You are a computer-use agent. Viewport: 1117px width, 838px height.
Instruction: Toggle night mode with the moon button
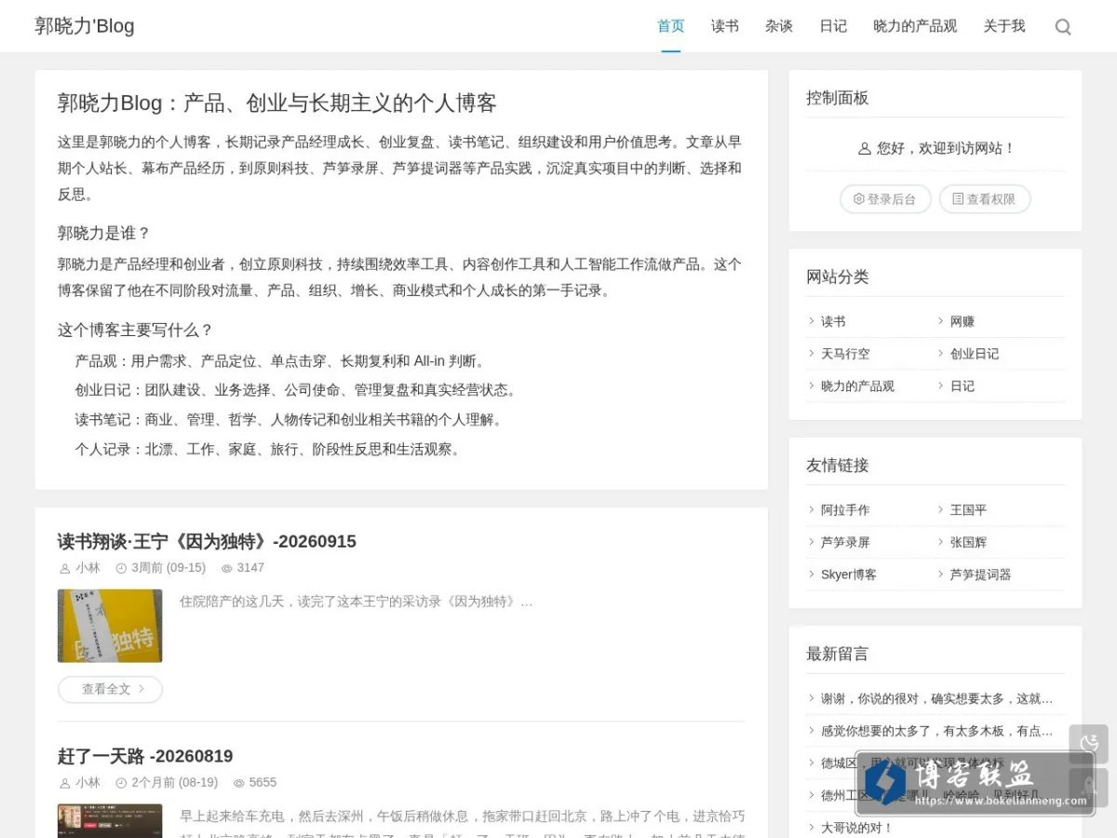click(x=1088, y=744)
